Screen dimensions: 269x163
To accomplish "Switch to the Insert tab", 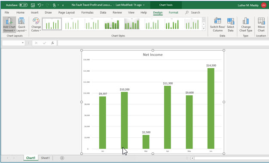I will pos(35,12).
